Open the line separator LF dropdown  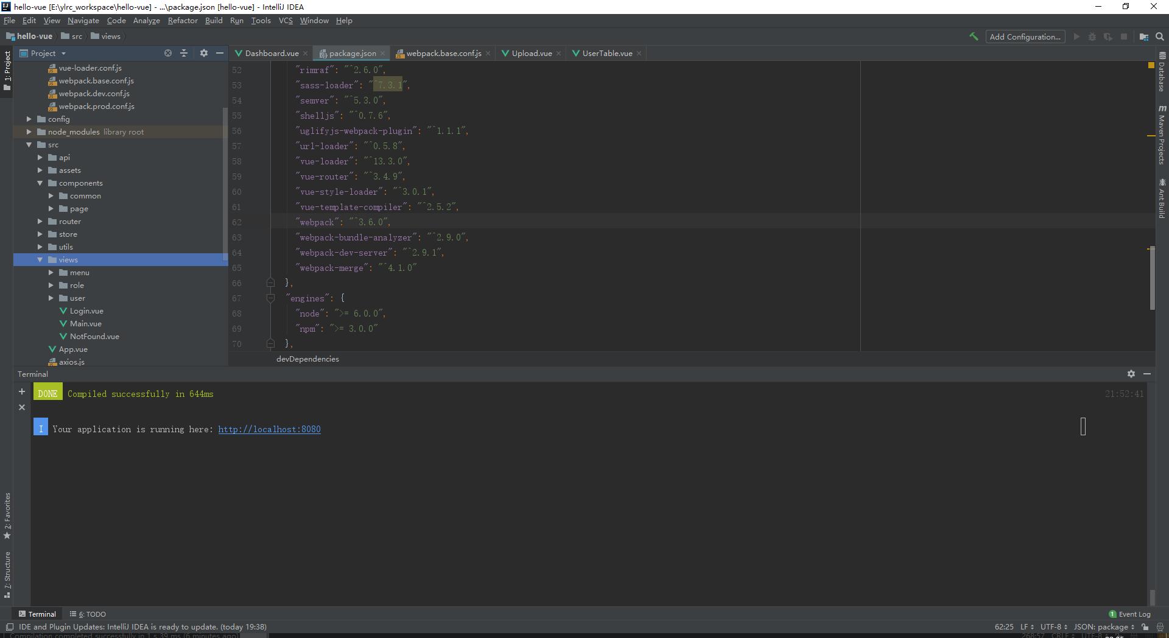coord(1027,626)
